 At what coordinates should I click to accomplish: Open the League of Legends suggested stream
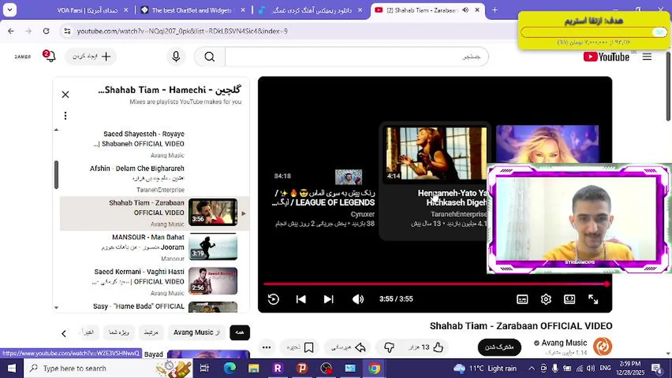pos(324,198)
